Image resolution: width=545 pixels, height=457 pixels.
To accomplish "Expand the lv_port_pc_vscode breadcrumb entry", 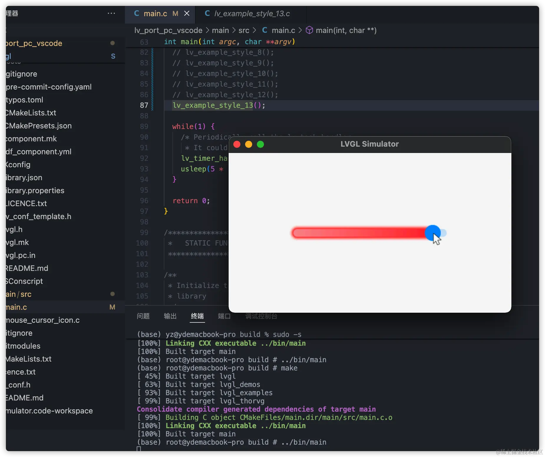I will (x=168, y=30).
